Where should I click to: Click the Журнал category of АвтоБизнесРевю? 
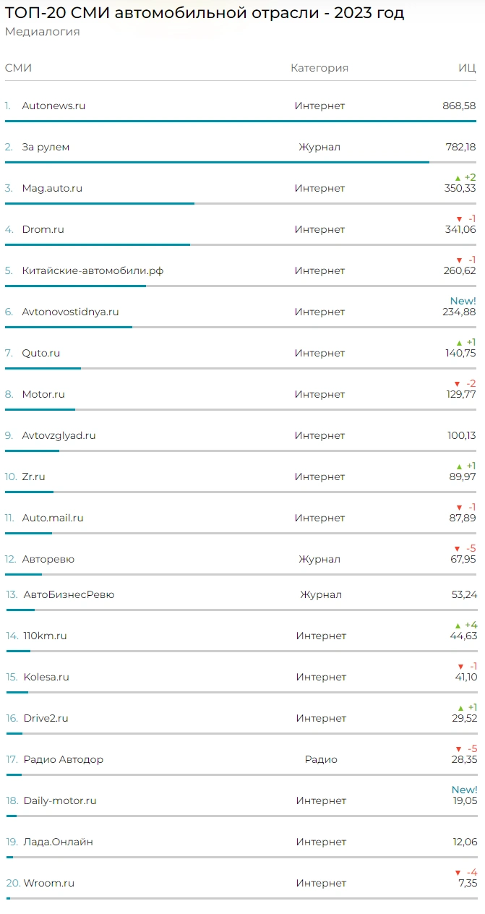point(321,594)
